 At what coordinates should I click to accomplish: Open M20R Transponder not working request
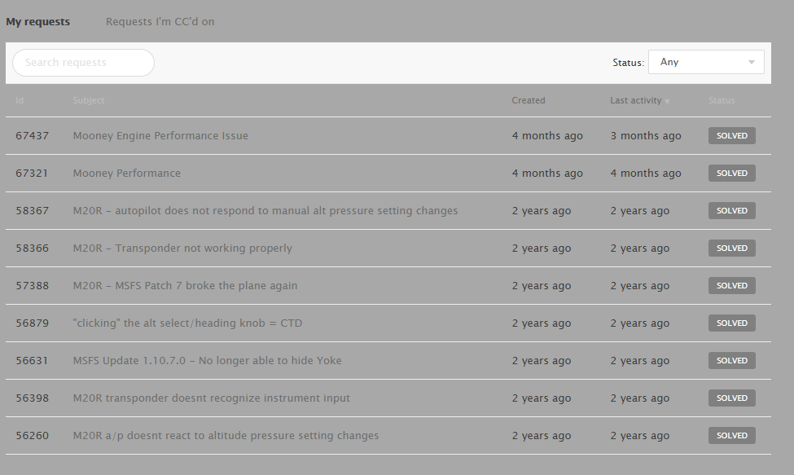click(182, 248)
